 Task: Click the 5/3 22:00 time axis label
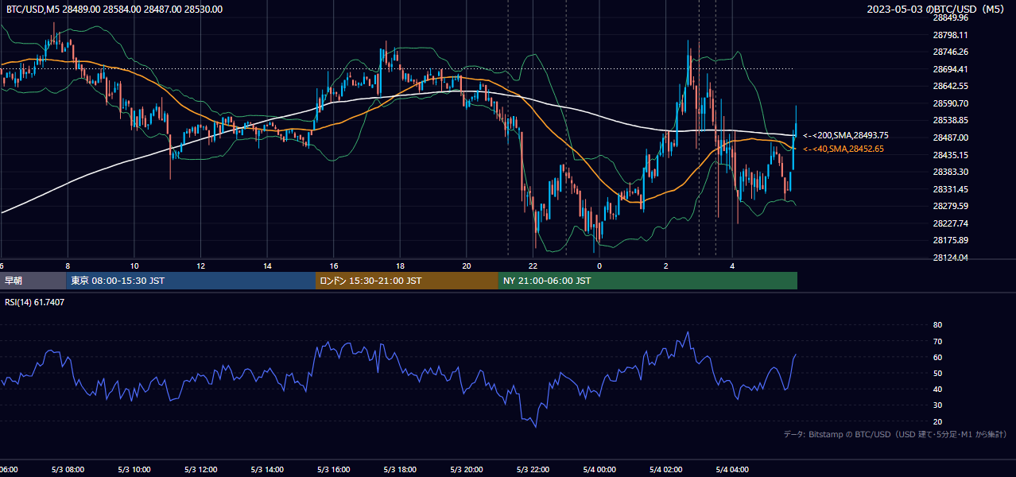tap(533, 470)
